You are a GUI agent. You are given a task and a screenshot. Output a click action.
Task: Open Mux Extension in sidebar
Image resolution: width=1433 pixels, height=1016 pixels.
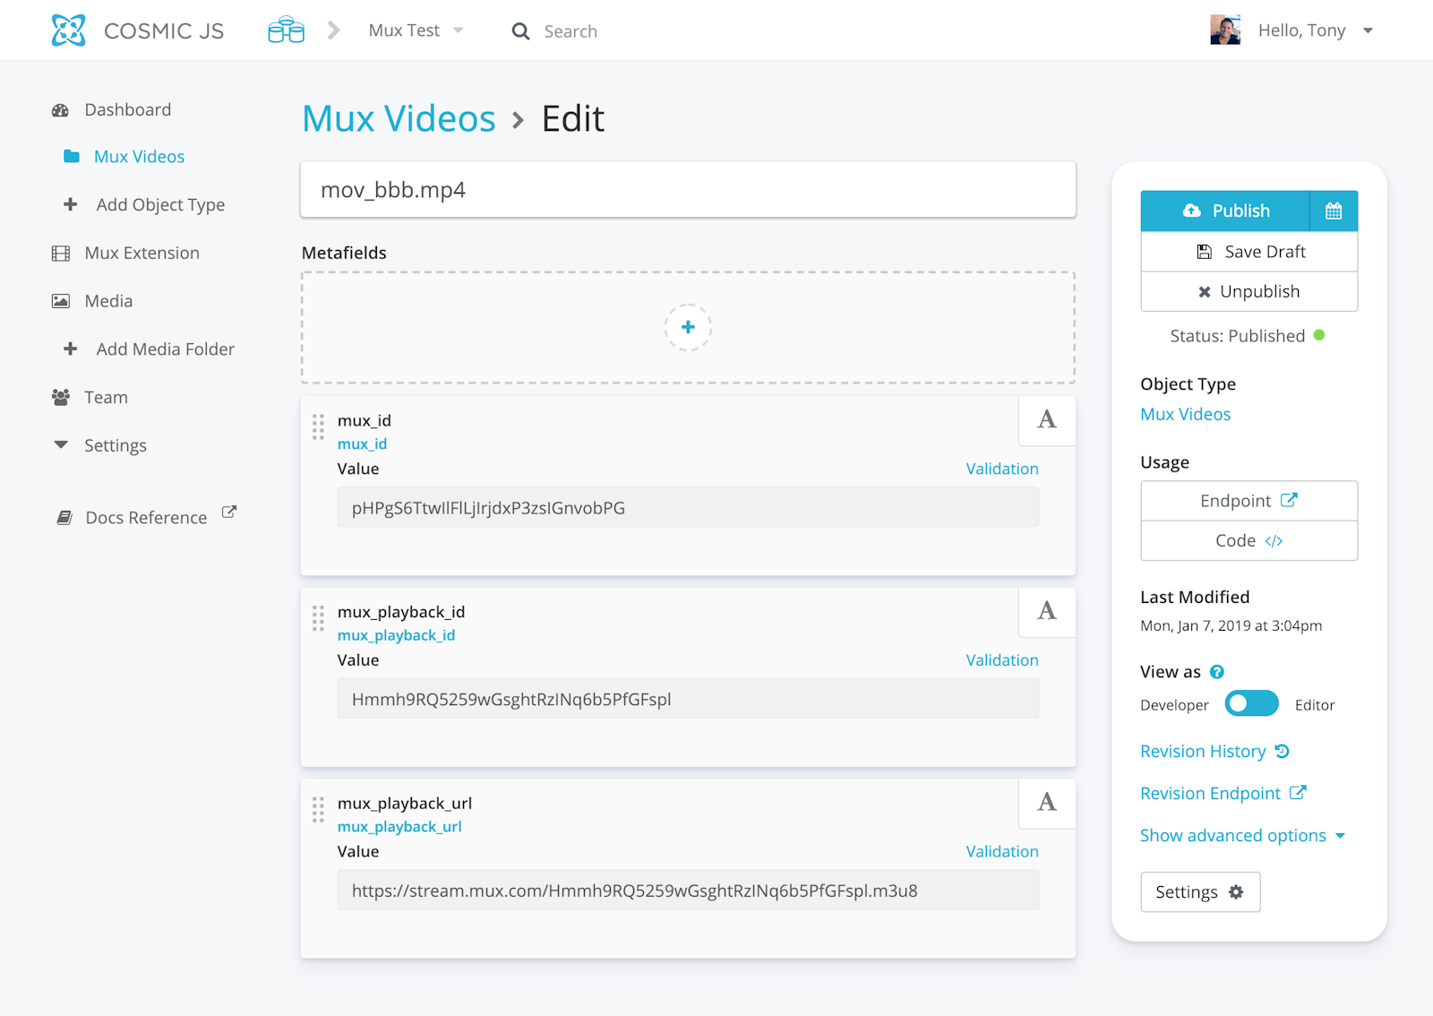pyautogui.click(x=142, y=253)
